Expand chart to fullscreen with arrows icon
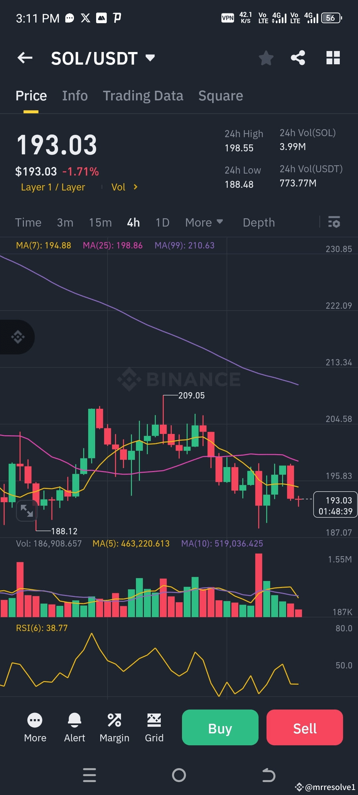This screenshot has width=358, height=795. click(27, 511)
